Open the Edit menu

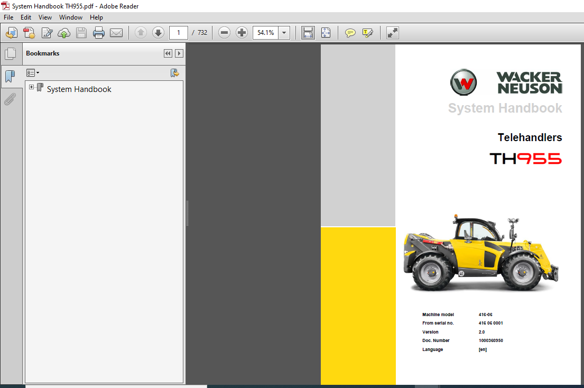pos(26,17)
